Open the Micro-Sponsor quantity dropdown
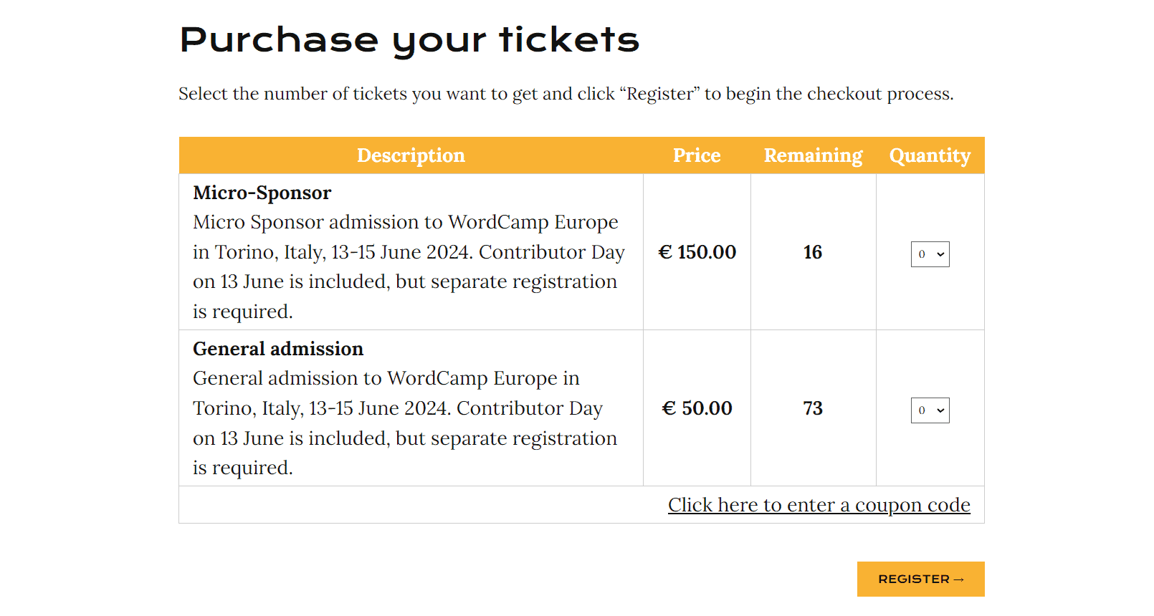 click(930, 254)
